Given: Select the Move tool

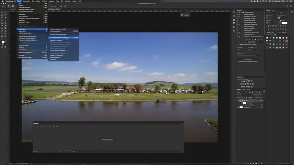Looking at the screenshot, I should [x=2, y=12].
